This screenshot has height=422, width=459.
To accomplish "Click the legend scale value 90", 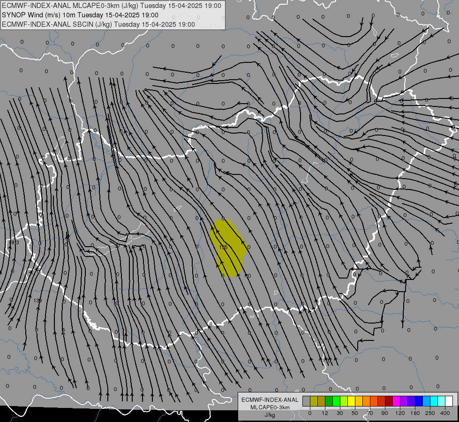I will click(x=384, y=413).
